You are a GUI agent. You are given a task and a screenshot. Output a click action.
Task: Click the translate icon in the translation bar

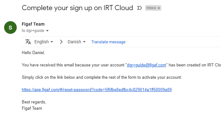click(28, 42)
